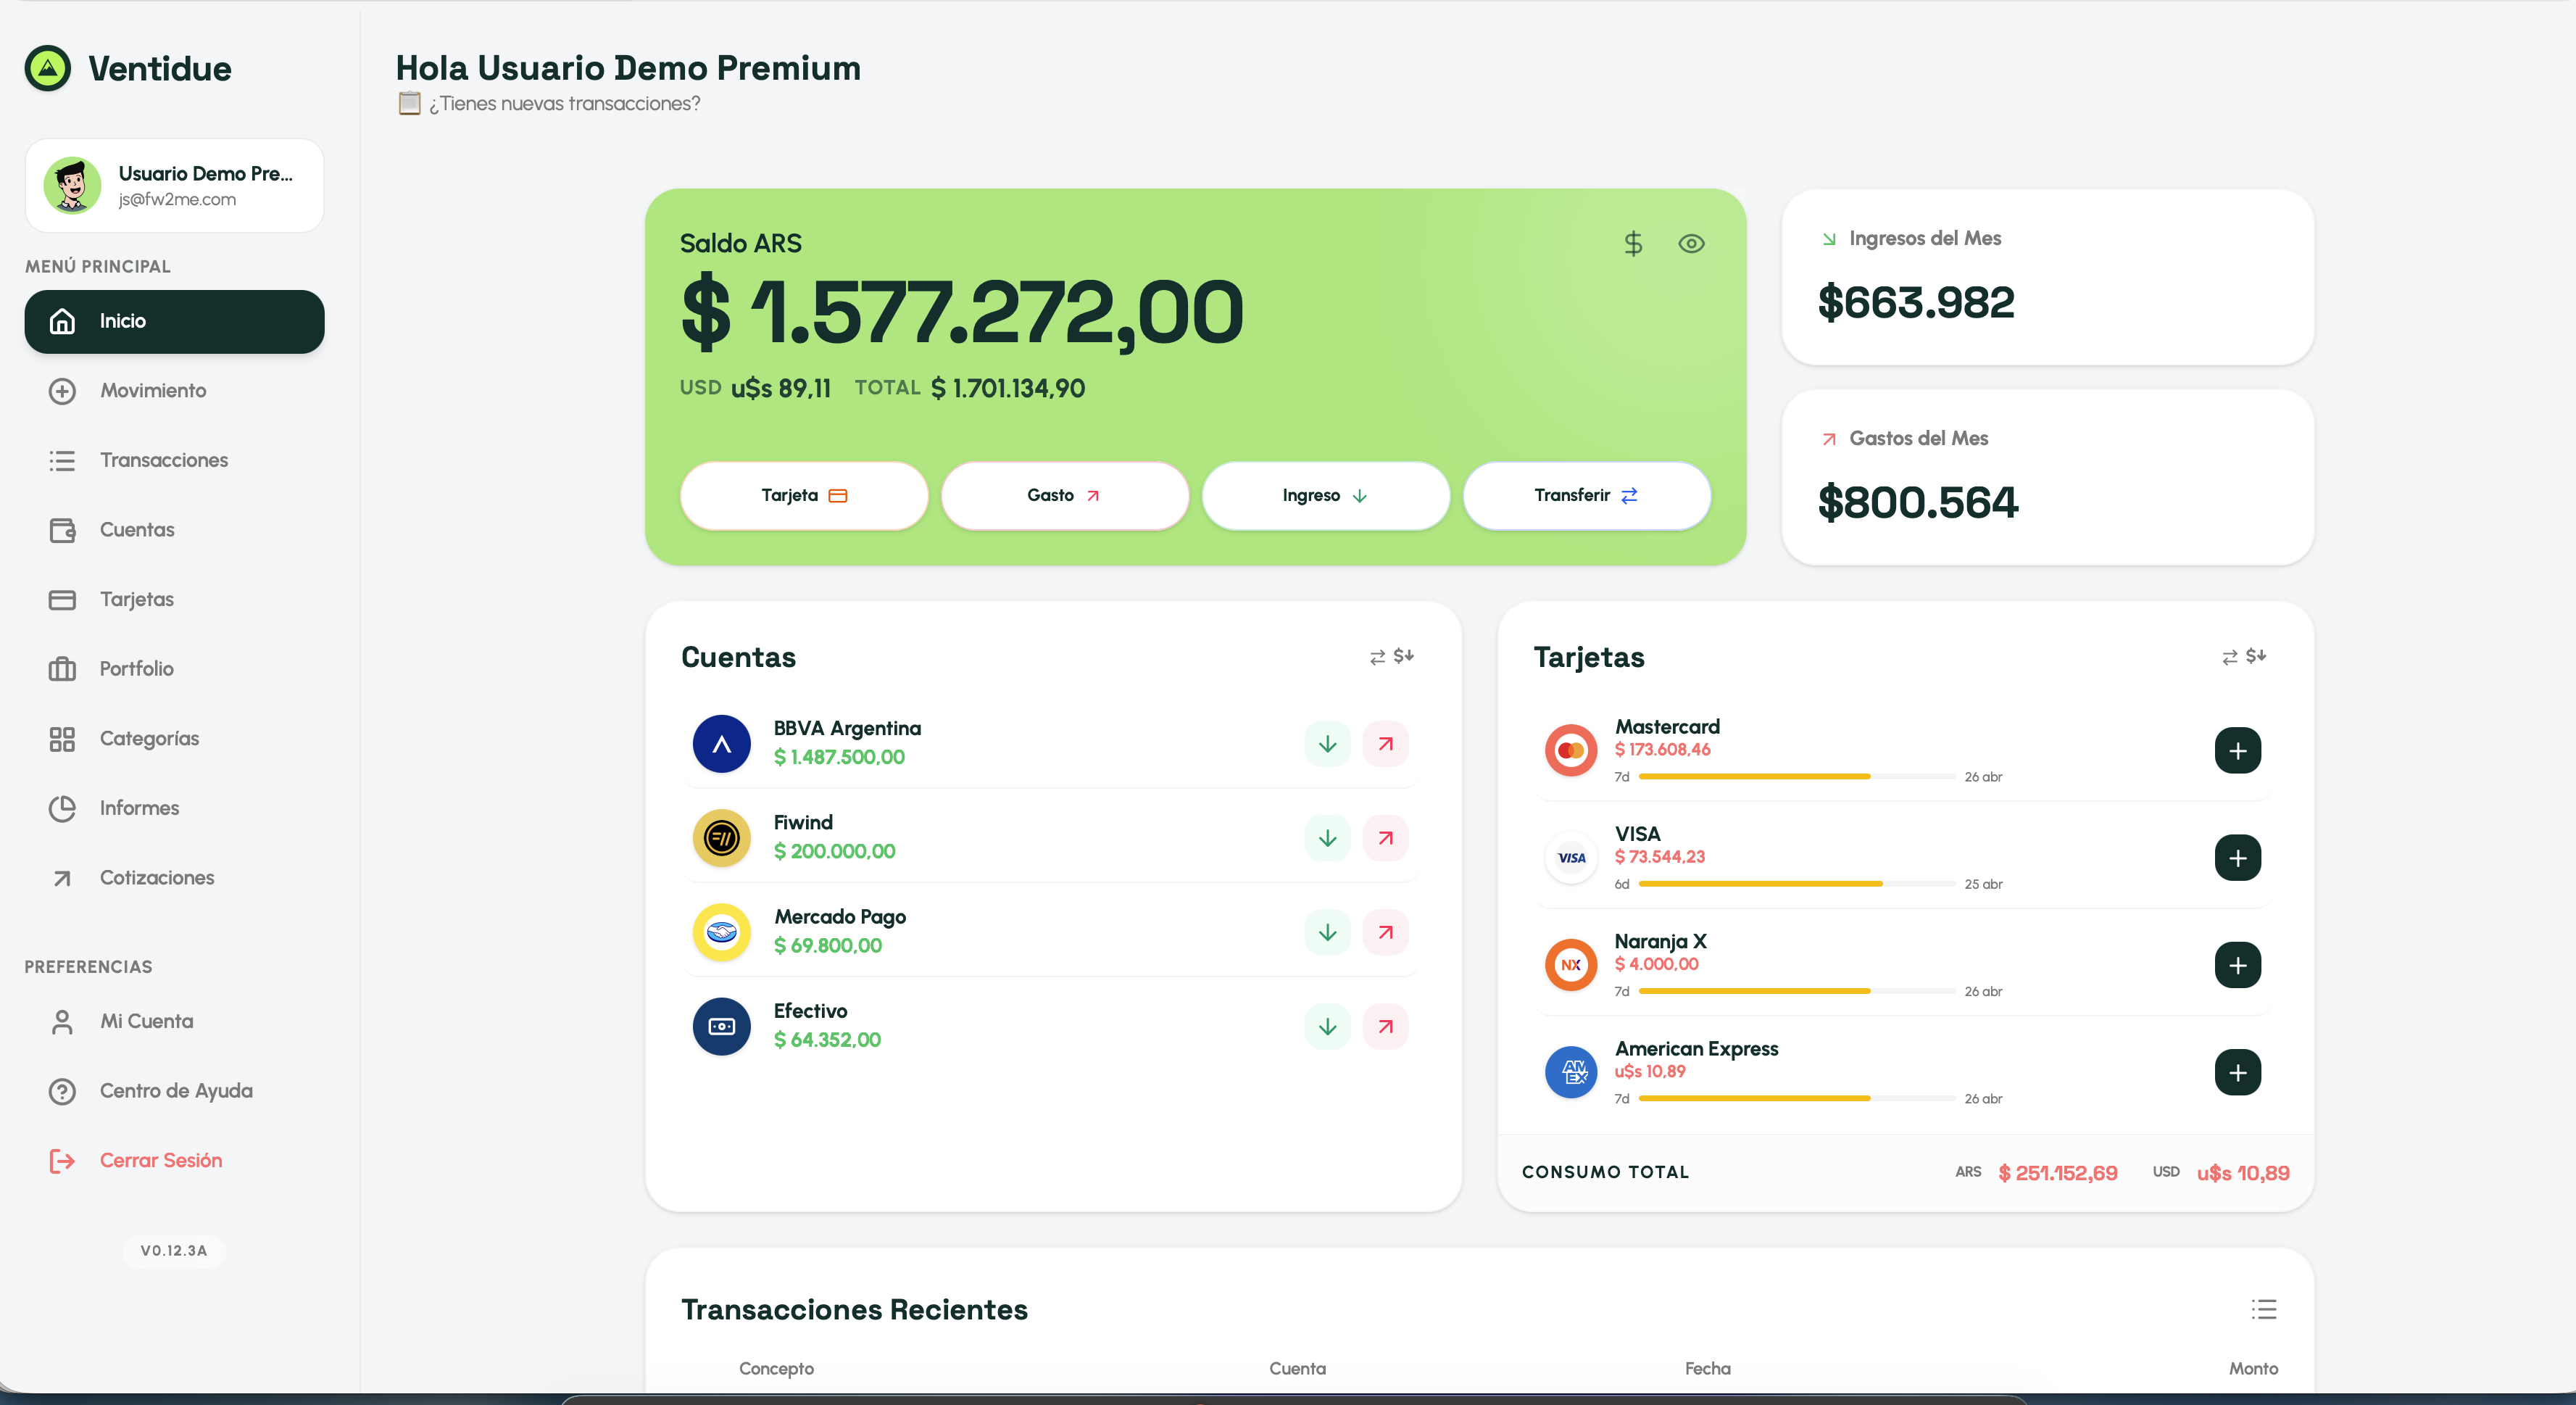Click expense arrow for Efectivo account
Screen dimensions: 2576x1405
[x=1385, y=1027]
